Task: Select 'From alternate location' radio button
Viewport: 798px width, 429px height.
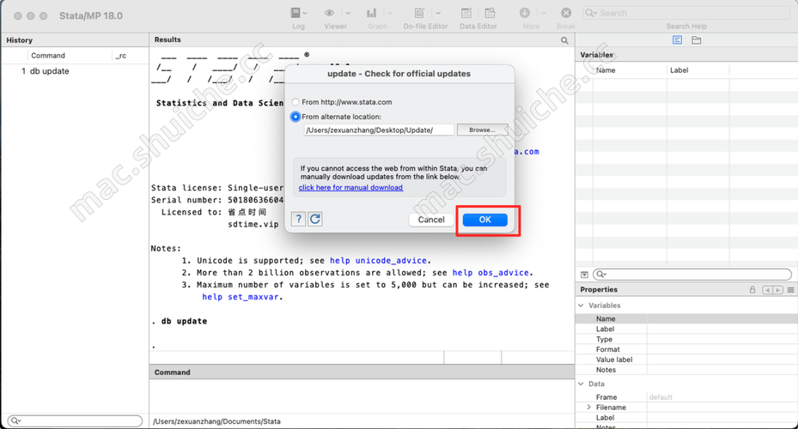Action: click(x=296, y=117)
